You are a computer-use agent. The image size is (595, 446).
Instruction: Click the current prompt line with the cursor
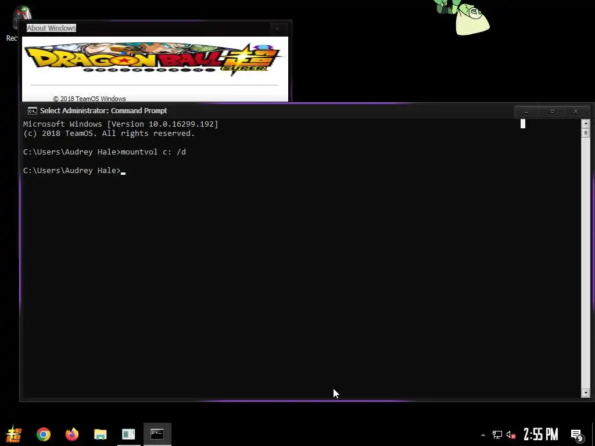pos(74,171)
